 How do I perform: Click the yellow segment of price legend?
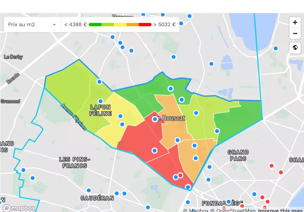pos(120,25)
